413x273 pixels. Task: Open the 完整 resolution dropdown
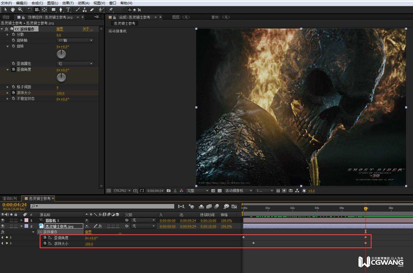point(197,191)
